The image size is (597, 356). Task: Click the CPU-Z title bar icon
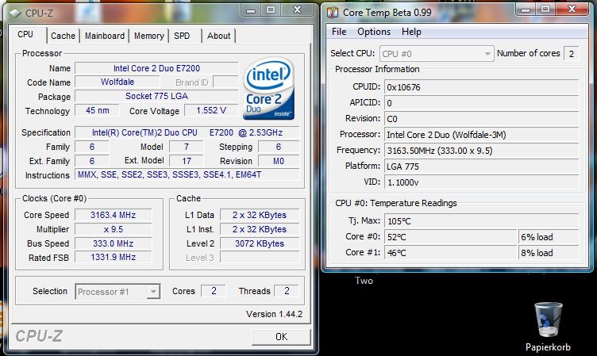(15, 13)
